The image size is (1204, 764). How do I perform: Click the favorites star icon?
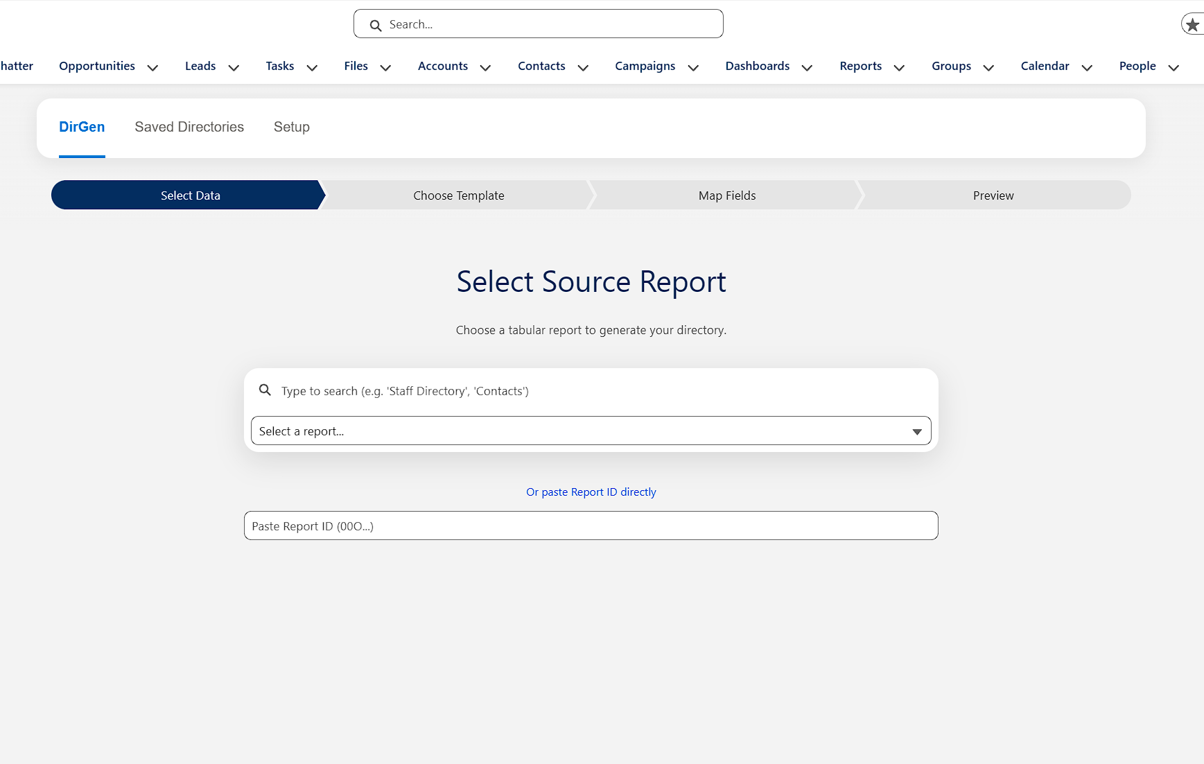coord(1194,23)
